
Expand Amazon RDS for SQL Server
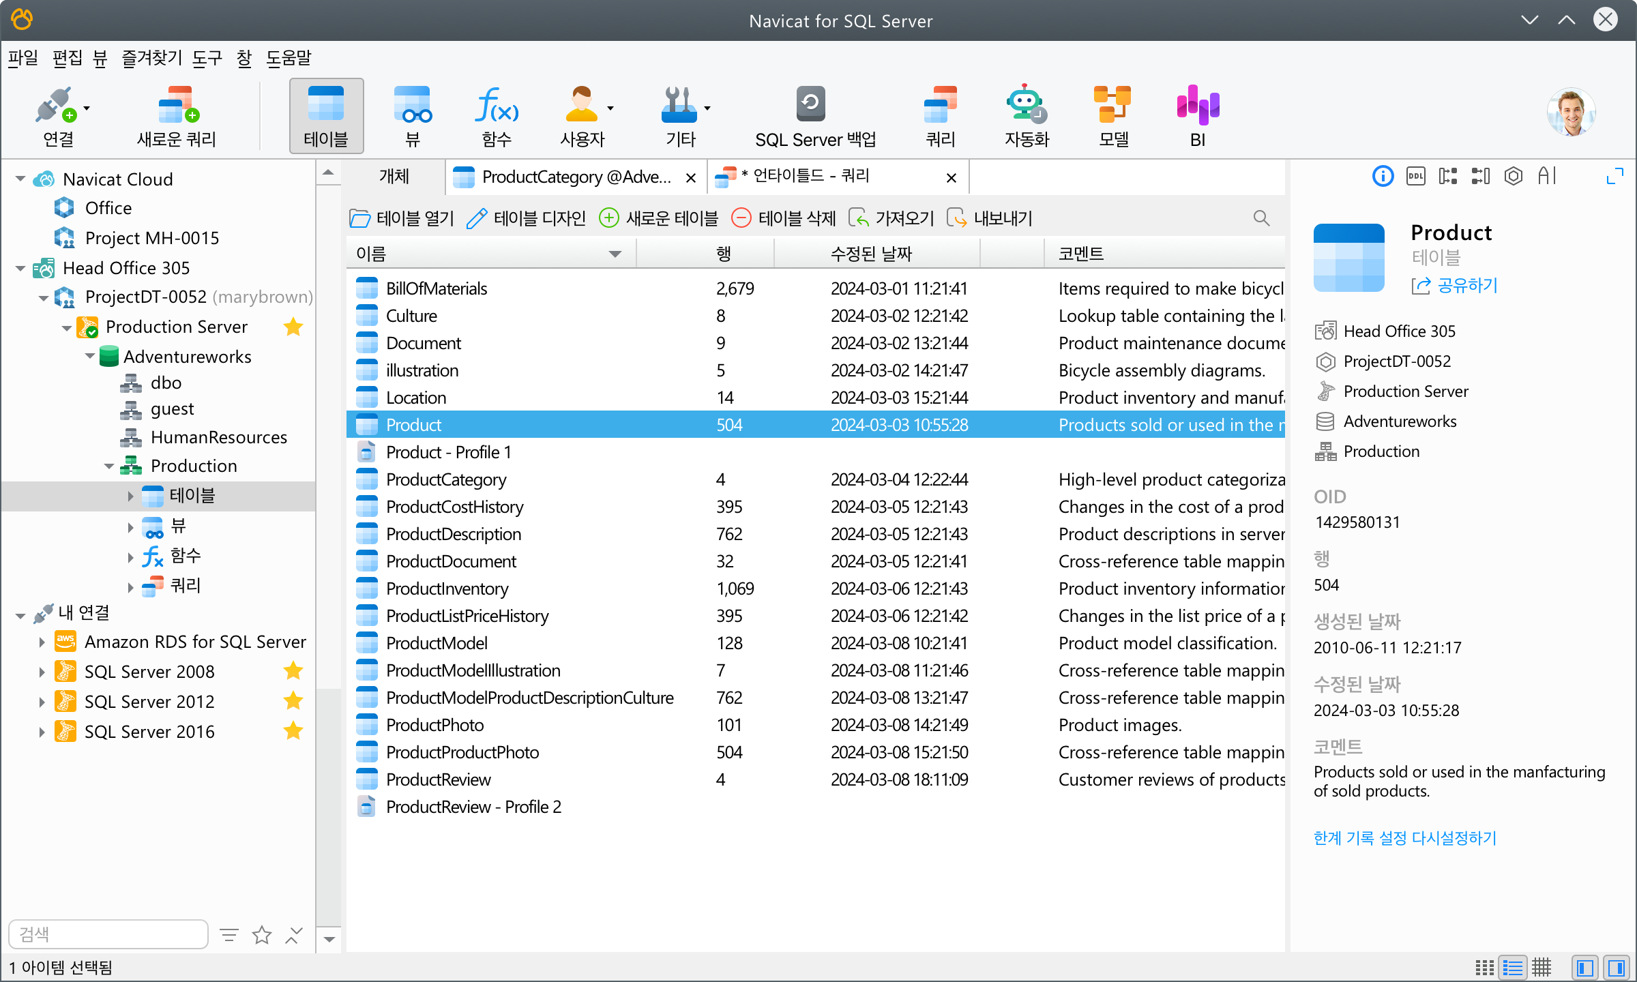point(42,642)
